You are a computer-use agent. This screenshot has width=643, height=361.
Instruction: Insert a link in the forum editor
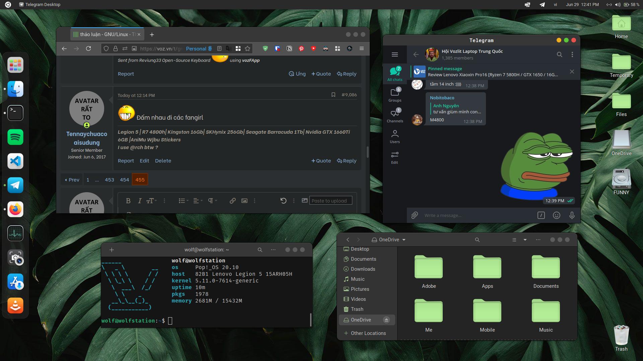pos(232,201)
